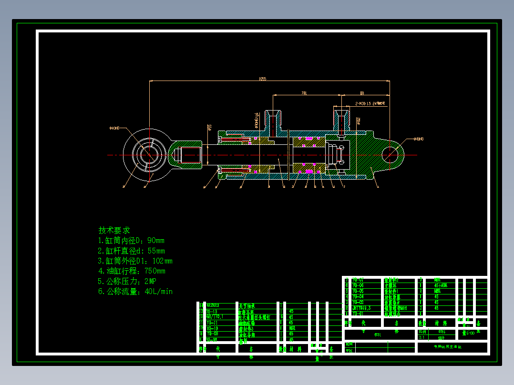Click the 781 dimension text
The width and height of the screenshot is (514, 385).
click(304, 93)
